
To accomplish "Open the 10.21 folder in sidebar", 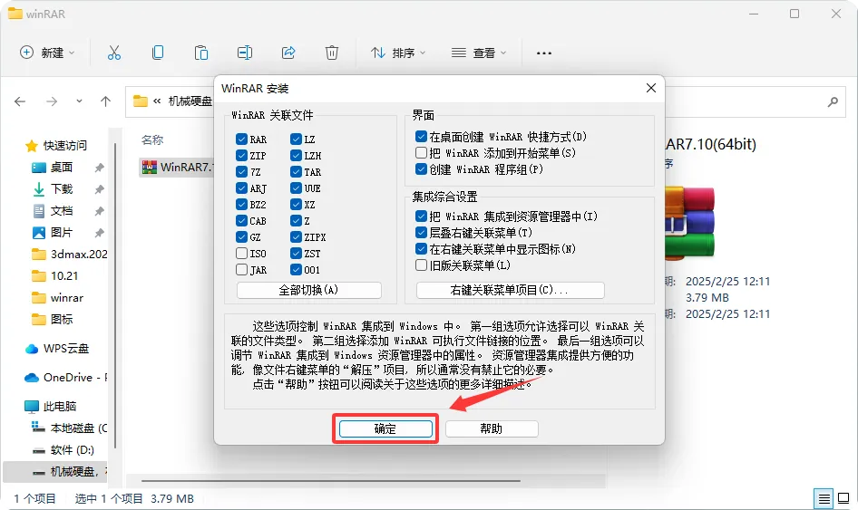I will coord(54,276).
